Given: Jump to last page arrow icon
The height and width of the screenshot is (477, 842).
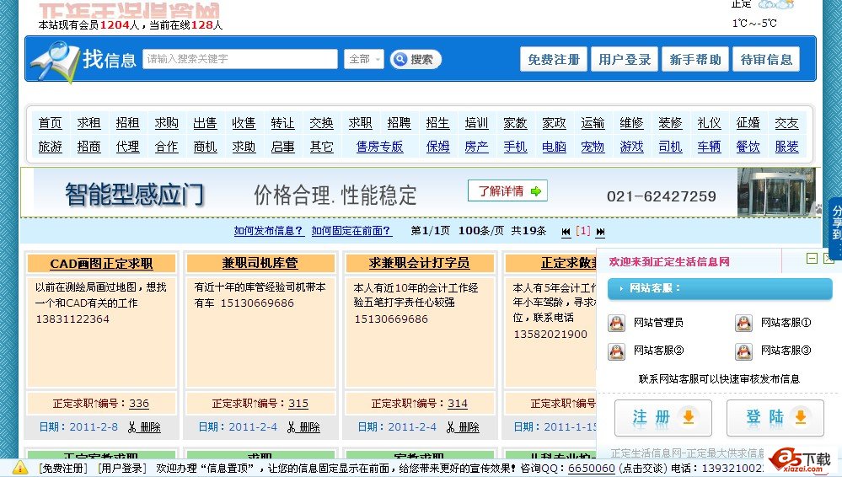Looking at the screenshot, I should 600,232.
